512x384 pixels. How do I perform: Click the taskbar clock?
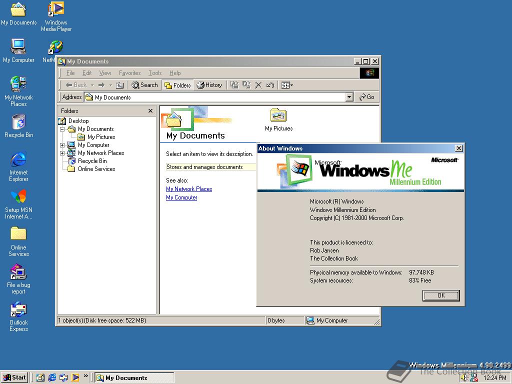[494, 378]
